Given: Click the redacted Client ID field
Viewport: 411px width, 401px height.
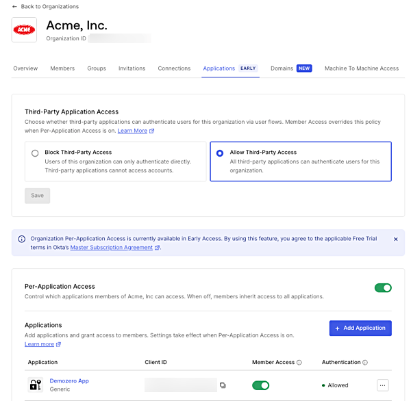Looking at the screenshot, I should pos(181,385).
